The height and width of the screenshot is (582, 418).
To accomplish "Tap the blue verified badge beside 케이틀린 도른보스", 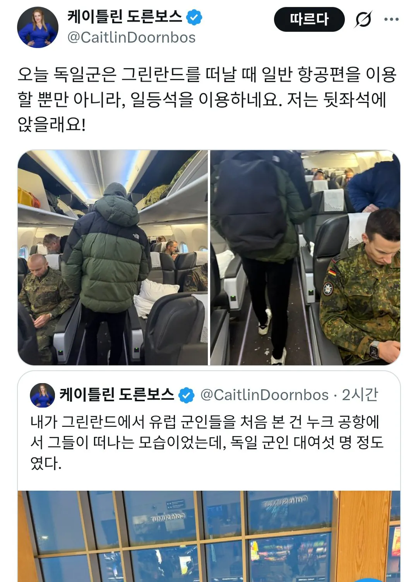I will (x=194, y=17).
